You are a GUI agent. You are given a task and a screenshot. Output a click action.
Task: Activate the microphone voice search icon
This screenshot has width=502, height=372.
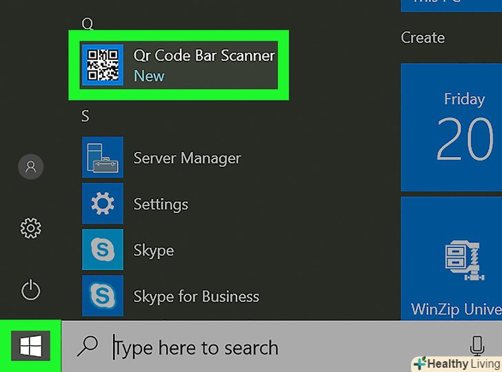tap(476, 347)
